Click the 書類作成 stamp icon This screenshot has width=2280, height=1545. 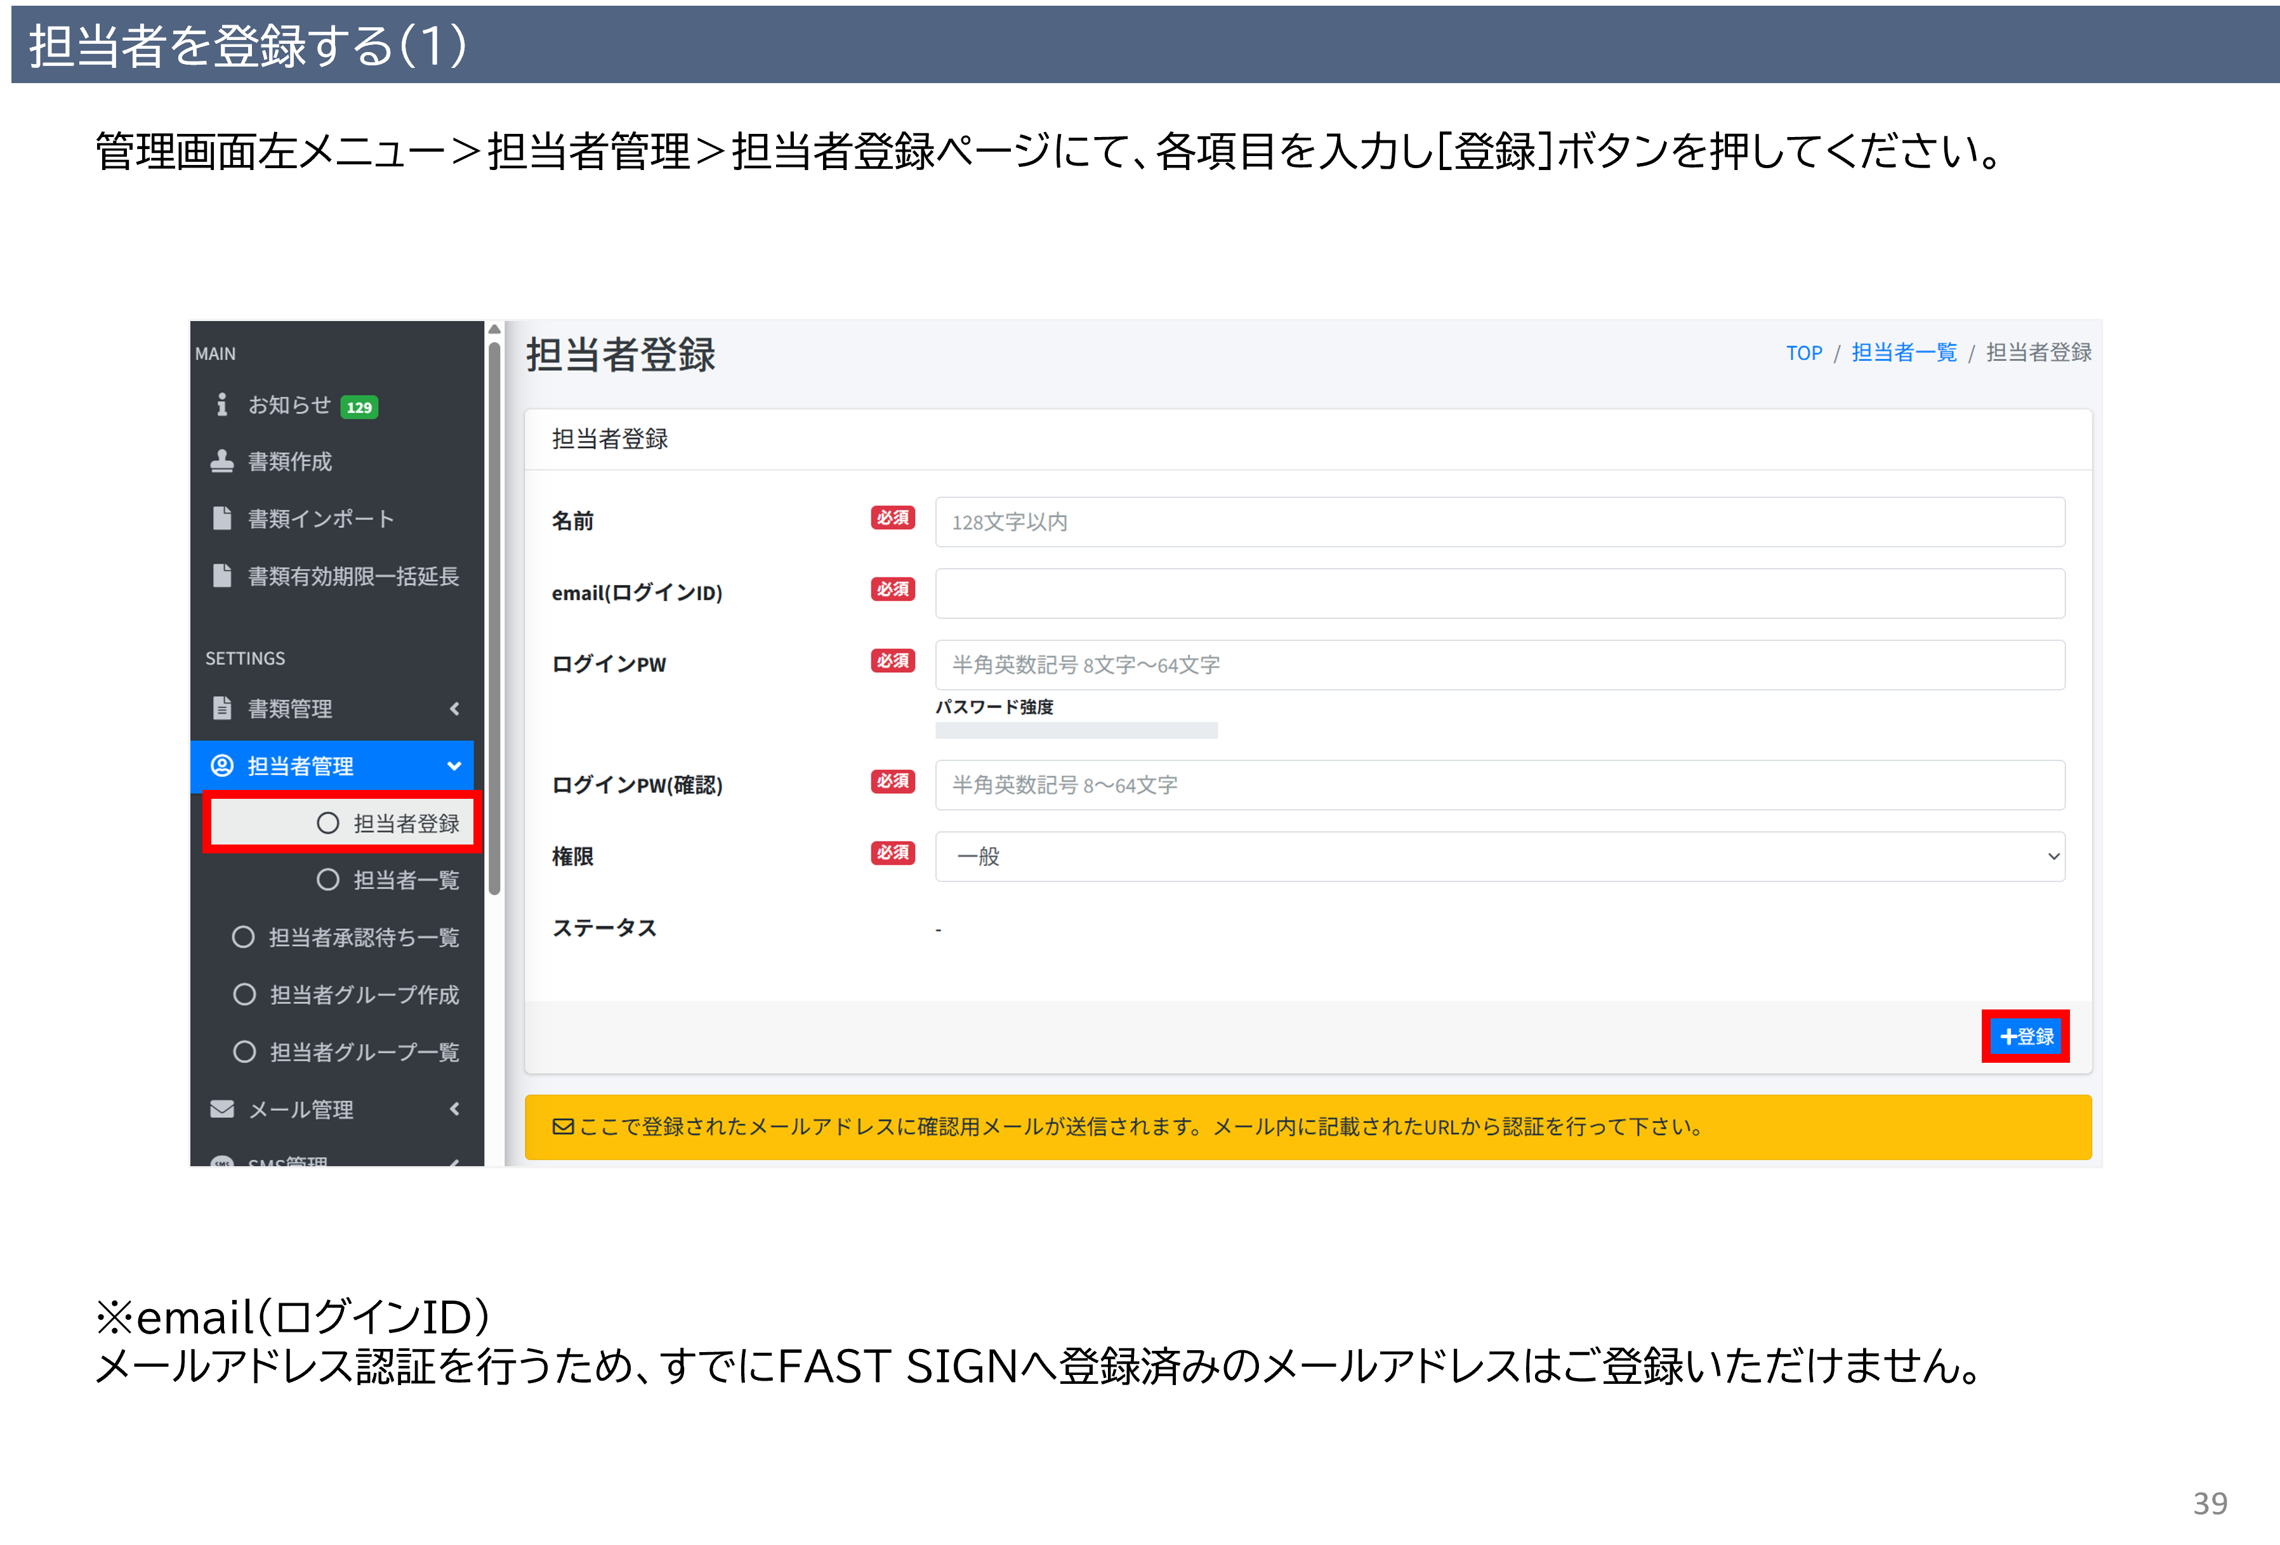221,461
